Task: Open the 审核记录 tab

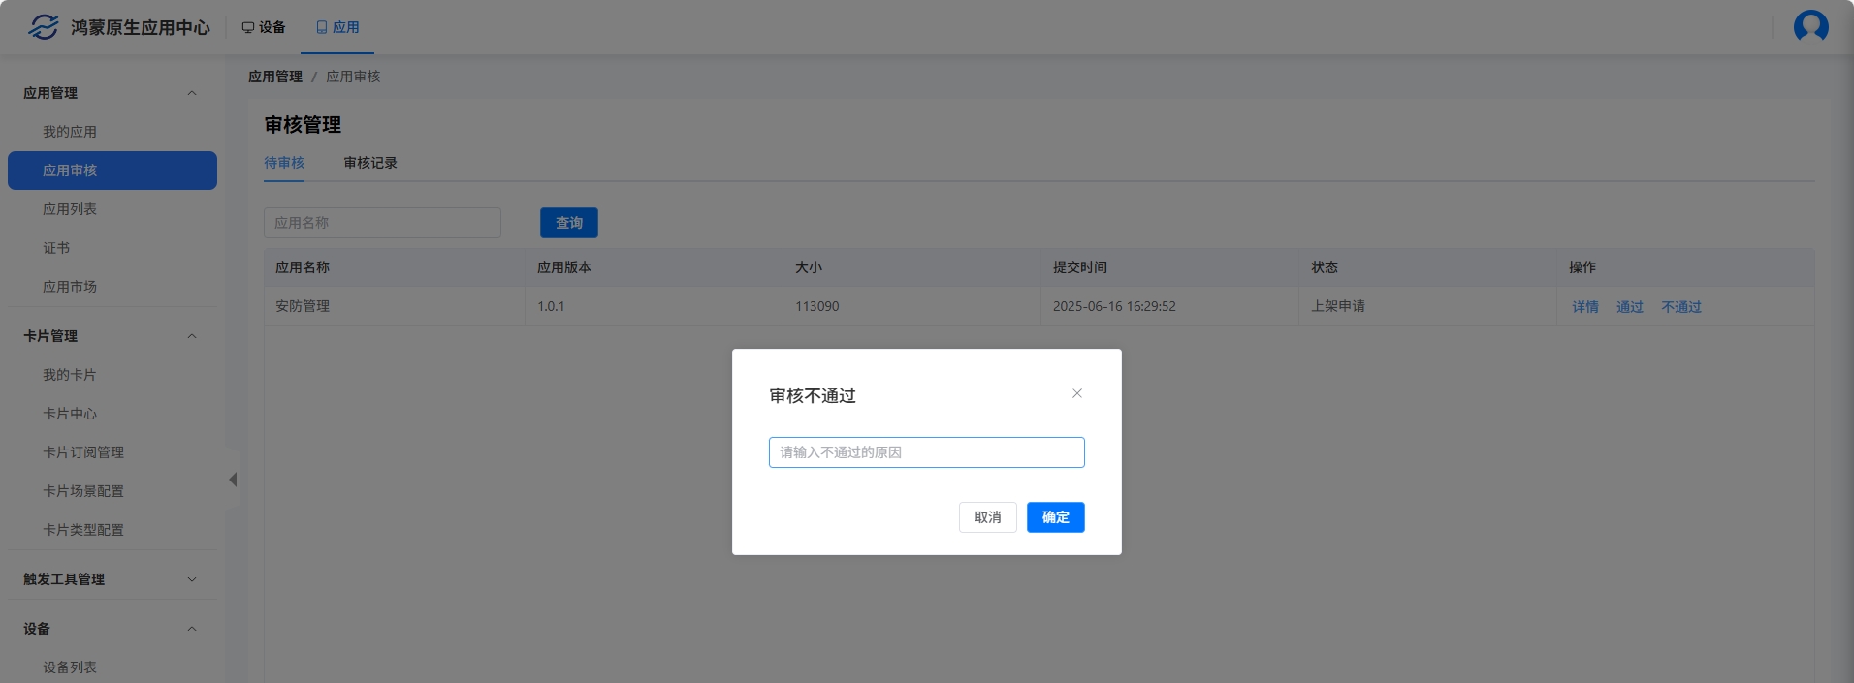Action: click(370, 163)
